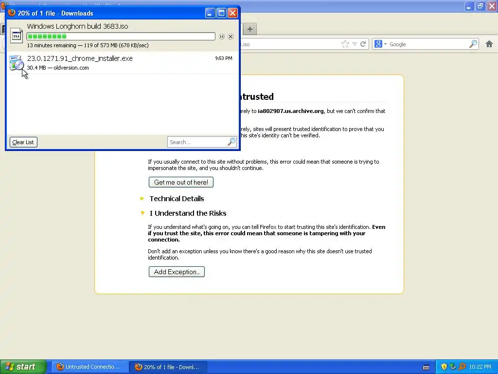Bookmark this page with the star icon
498x374 pixels.
(x=345, y=44)
